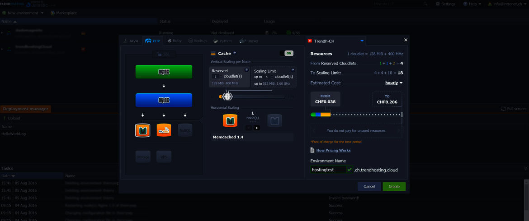Click Upload in Deployment manager
The width and height of the screenshot is (529, 221).
[x=11, y=118]
